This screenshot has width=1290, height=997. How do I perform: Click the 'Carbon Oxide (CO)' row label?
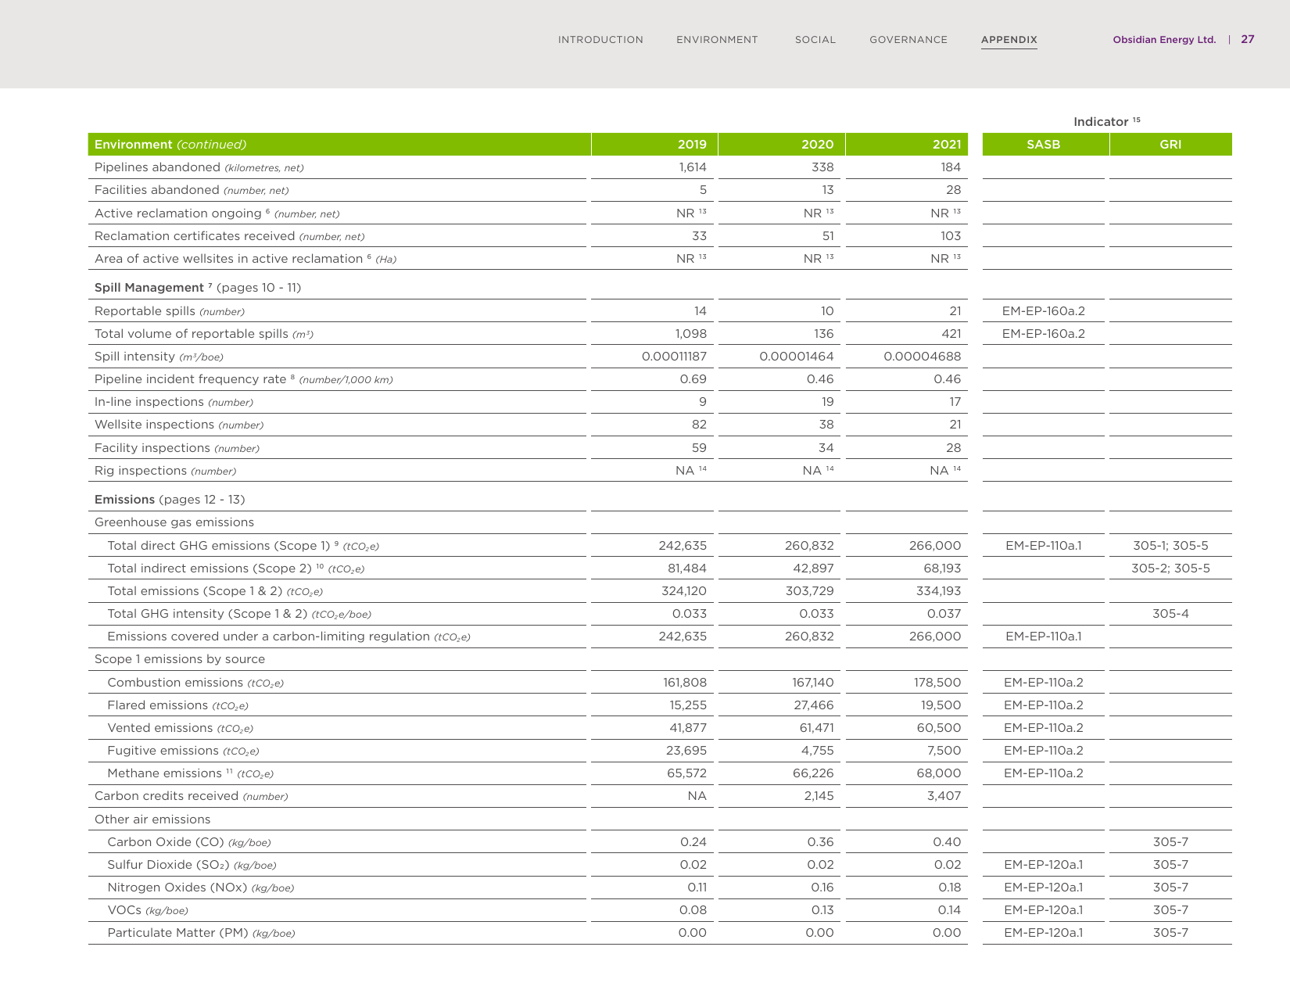click(189, 842)
